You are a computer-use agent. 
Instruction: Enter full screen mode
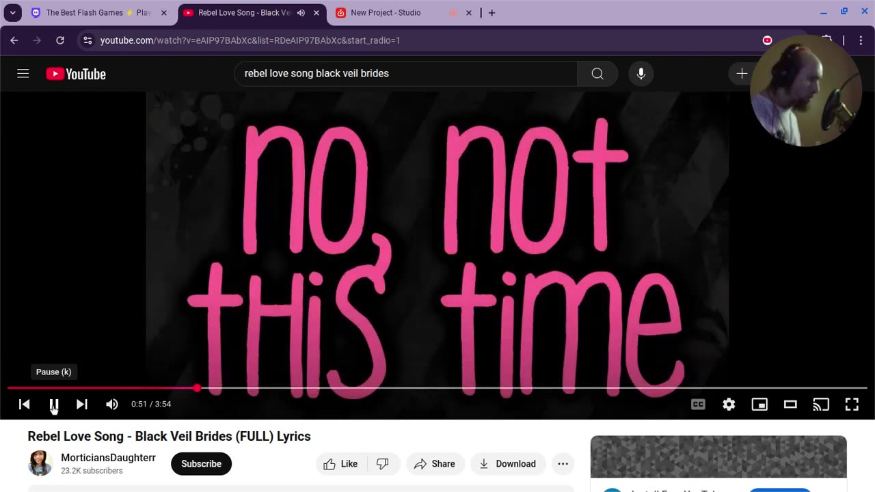coord(852,405)
